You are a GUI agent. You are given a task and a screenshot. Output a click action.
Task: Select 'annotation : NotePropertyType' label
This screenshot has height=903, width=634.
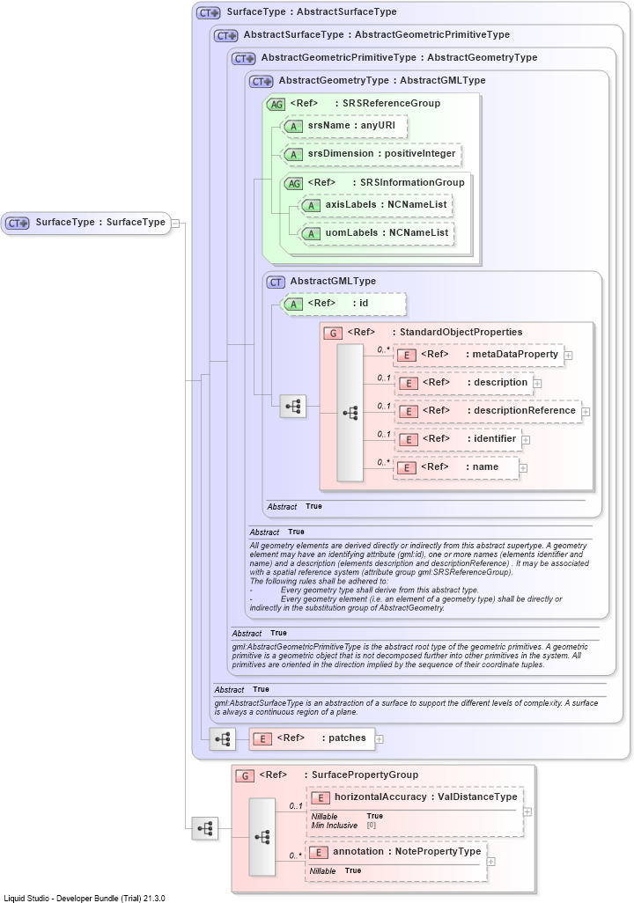[407, 852]
